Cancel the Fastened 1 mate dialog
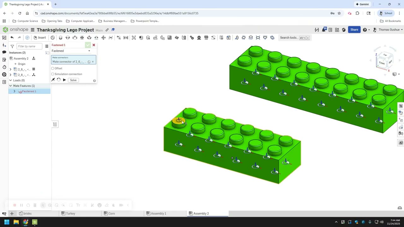This screenshot has width=404, height=227. pos(94,45)
